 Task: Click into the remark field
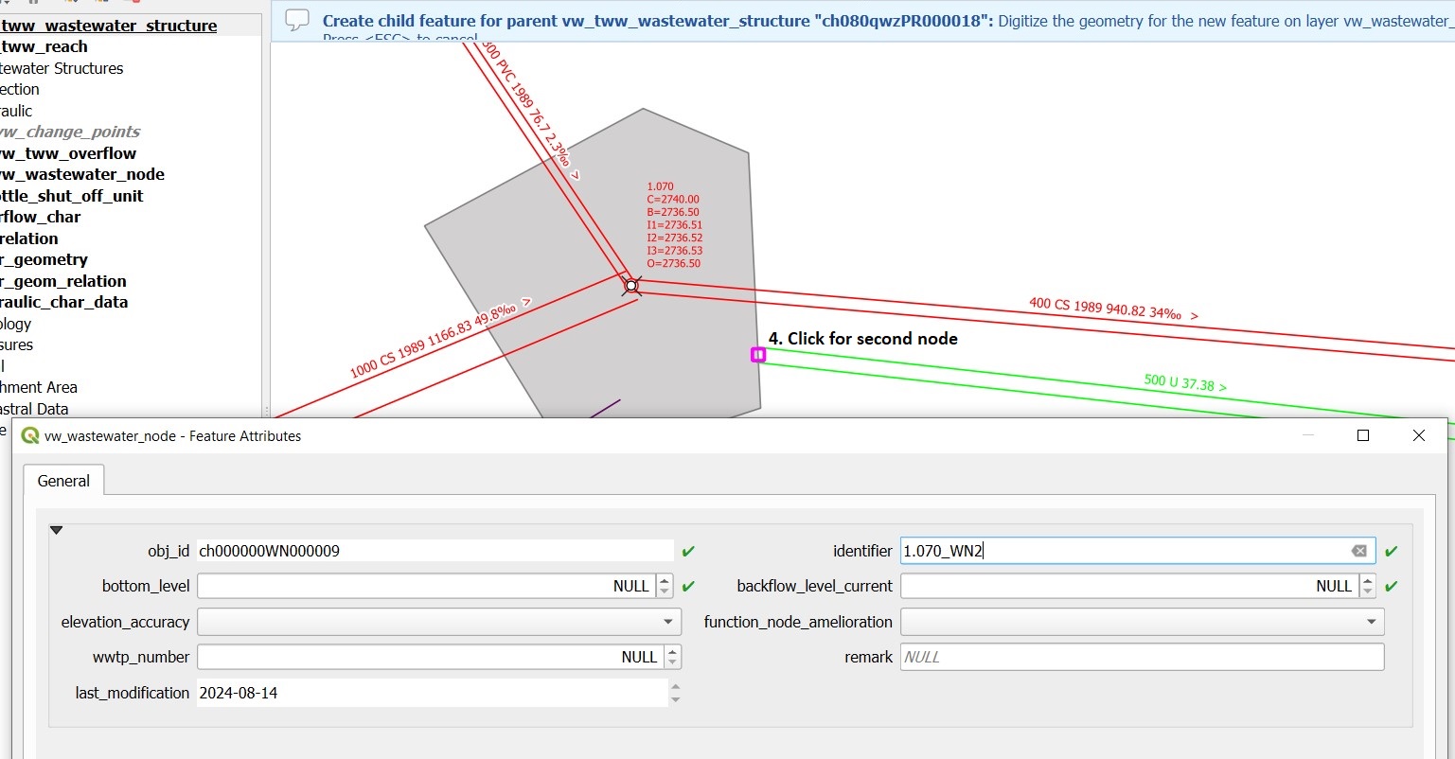tap(1142, 657)
